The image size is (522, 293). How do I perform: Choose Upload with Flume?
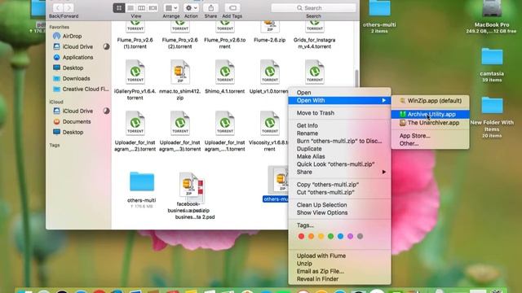pos(339,256)
